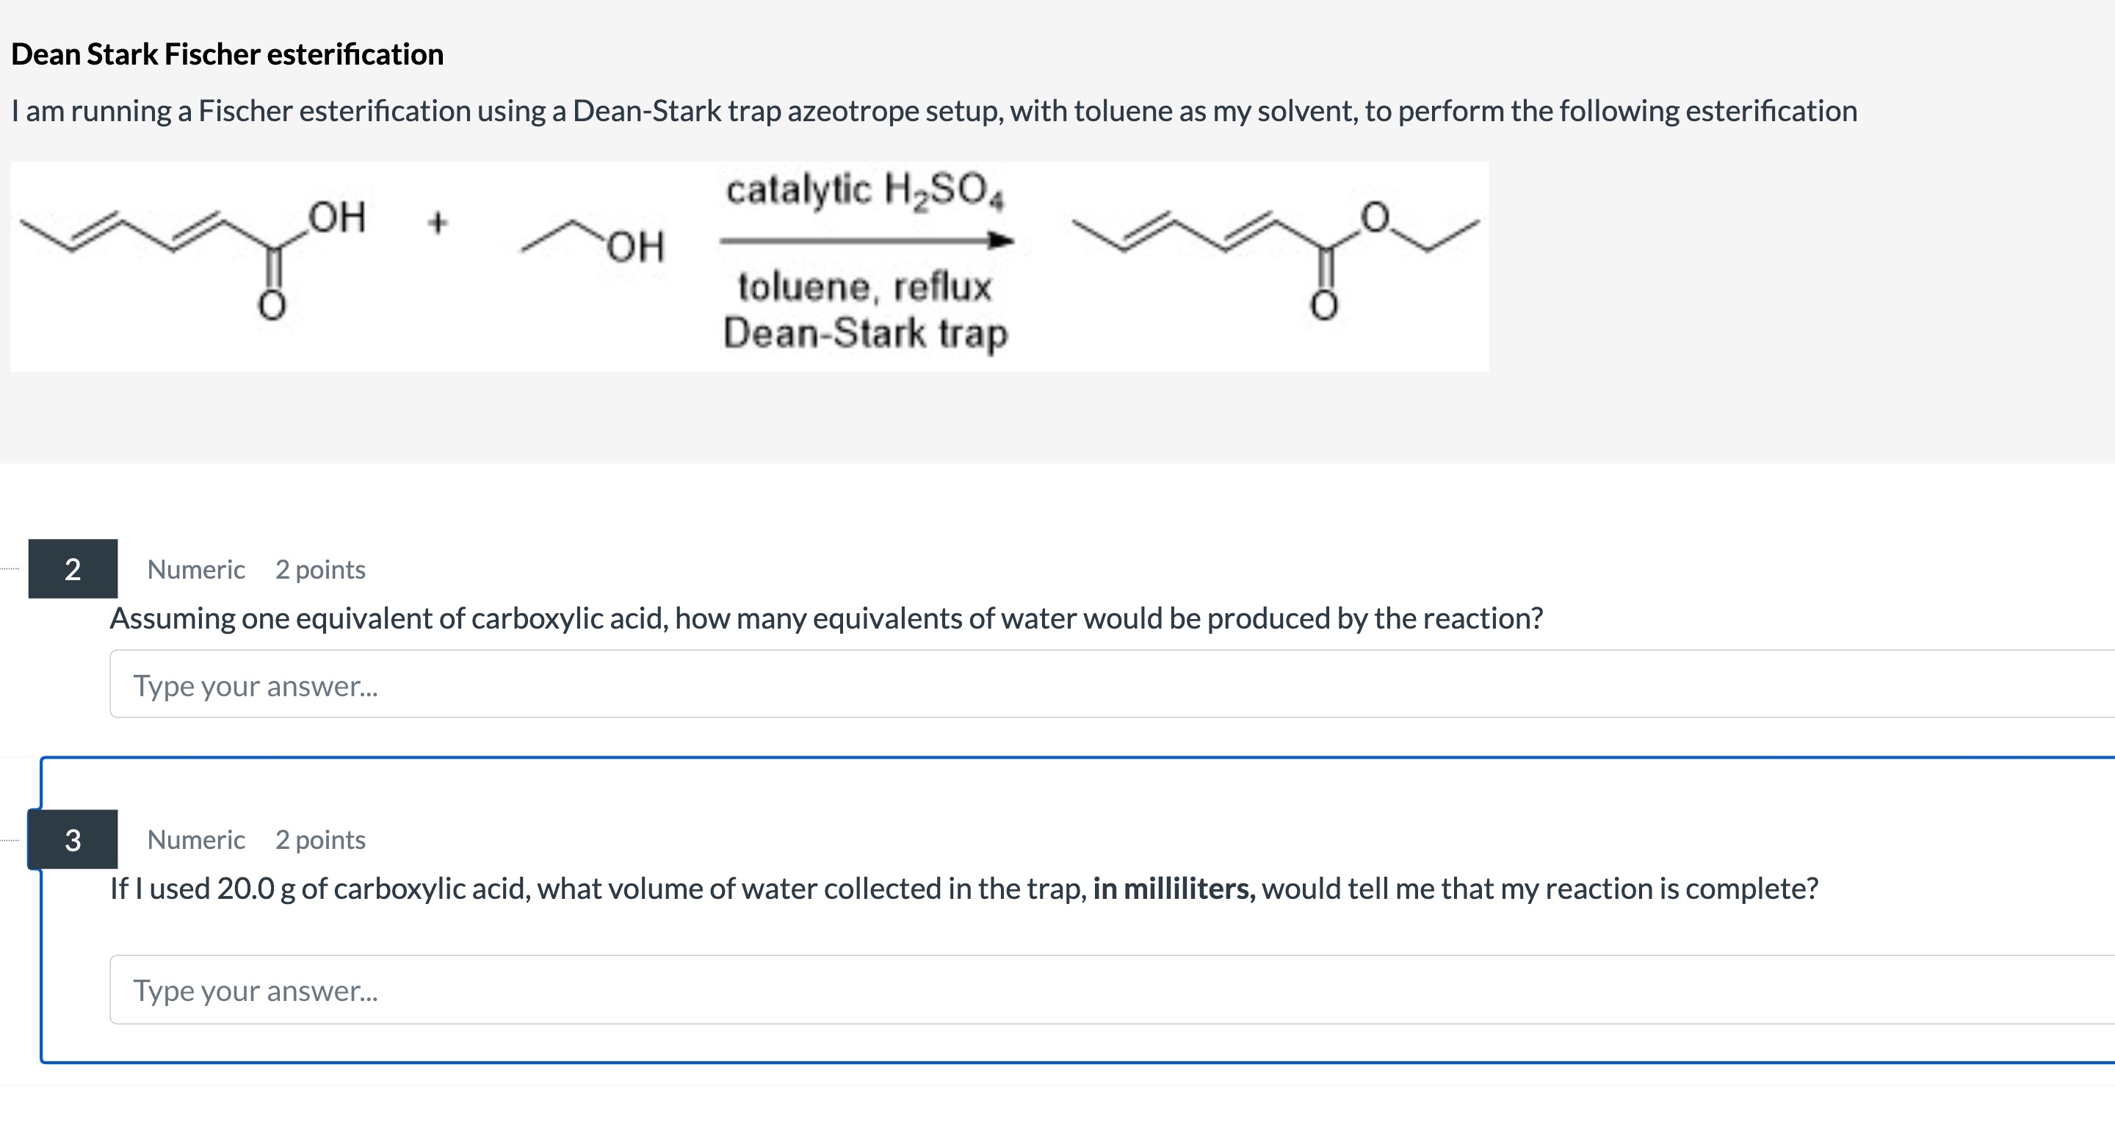Click the reaction arrow in the scheme
The width and height of the screenshot is (2115, 1128).
[x=865, y=242]
